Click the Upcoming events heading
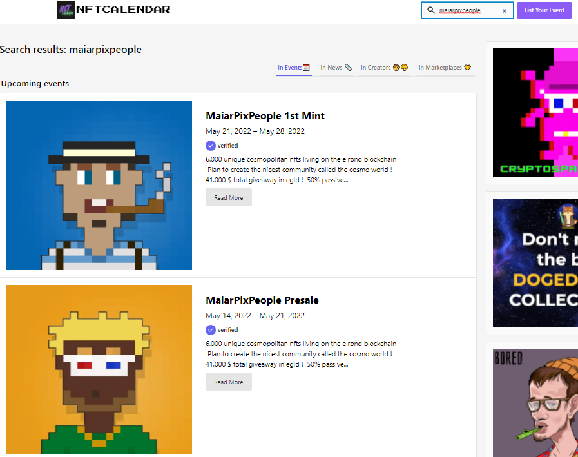The image size is (578, 457). coord(35,84)
